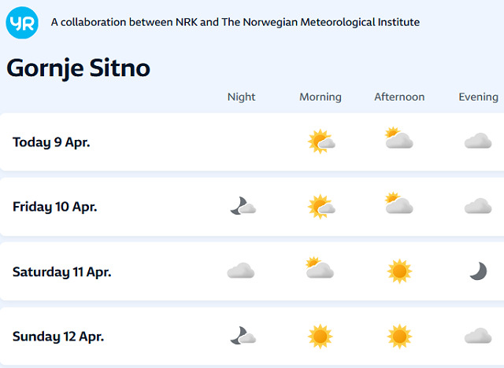Click Sunday's night moon cloud icon
The width and height of the screenshot is (504, 368).
[x=242, y=336]
